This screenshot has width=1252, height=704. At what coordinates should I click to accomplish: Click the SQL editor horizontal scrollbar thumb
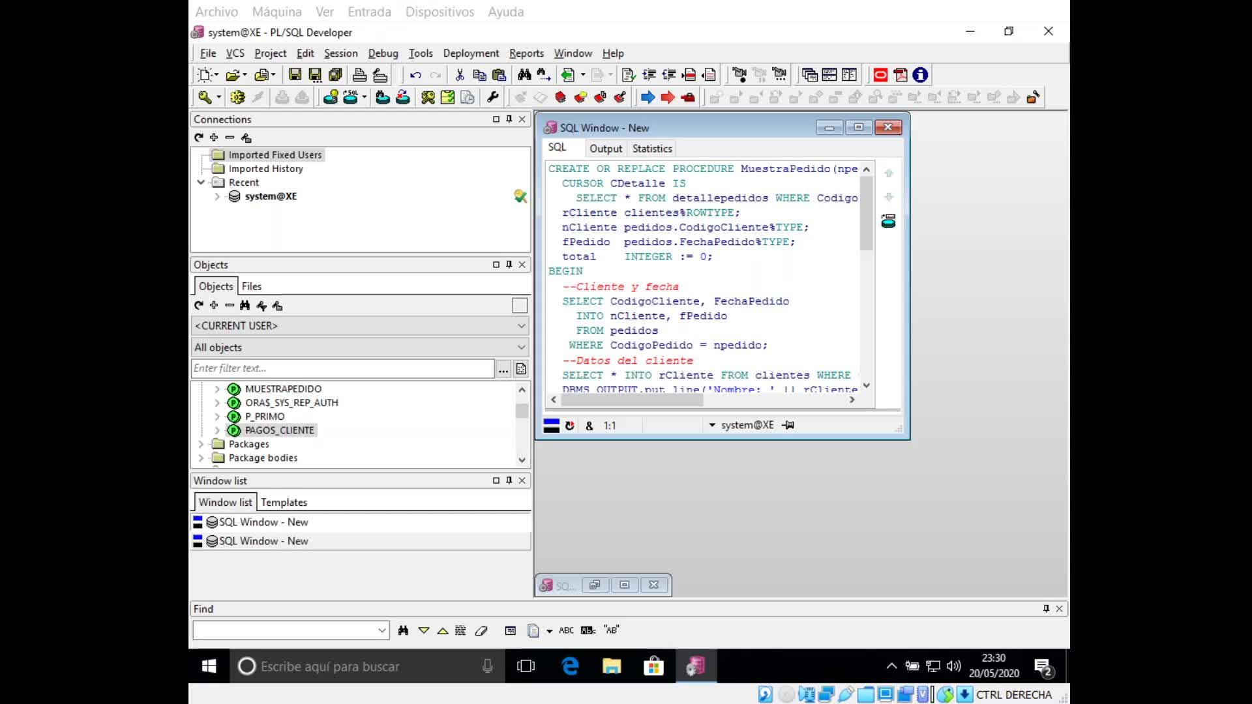[x=631, y=400]
